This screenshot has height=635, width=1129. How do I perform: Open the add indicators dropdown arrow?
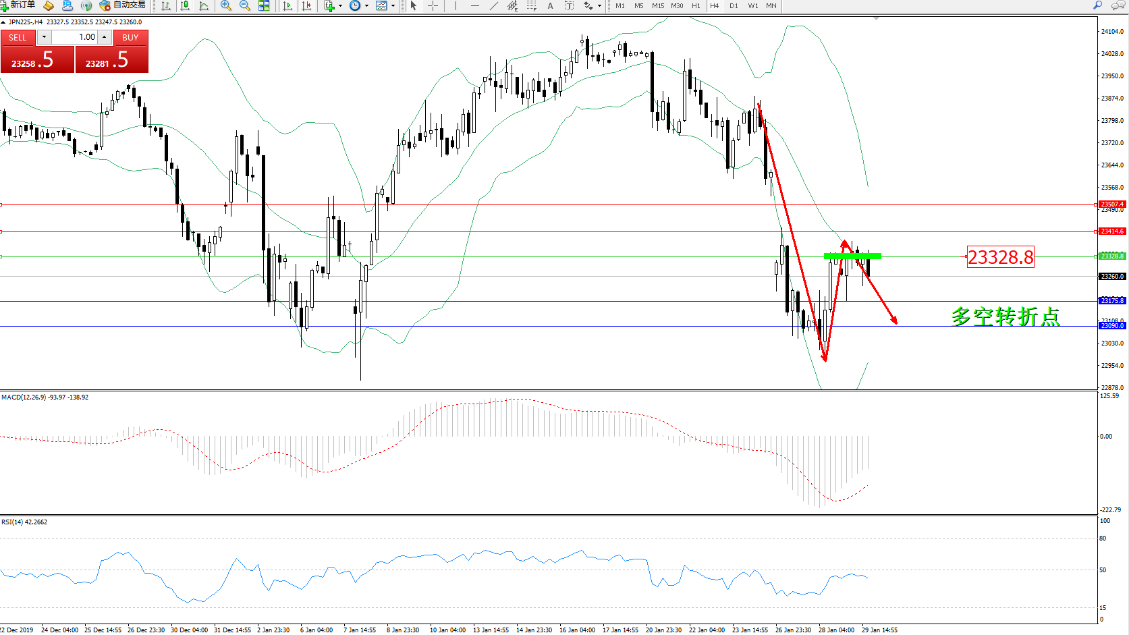coord(340,5)
